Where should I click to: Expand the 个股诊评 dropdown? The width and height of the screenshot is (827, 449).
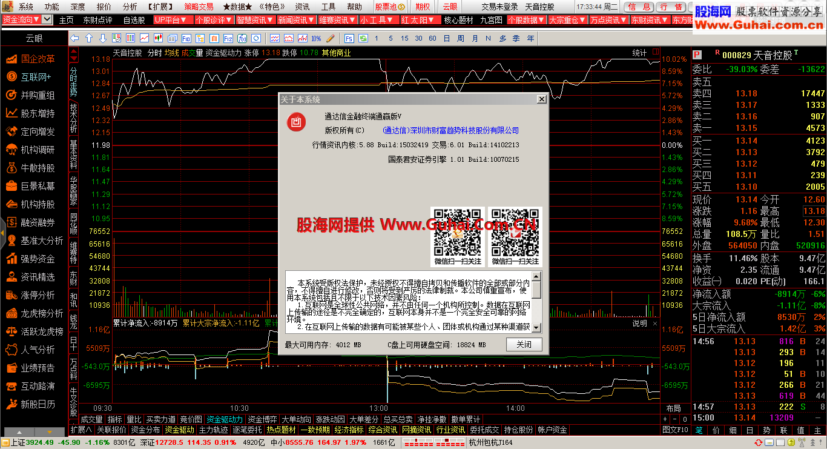[214, 19]
